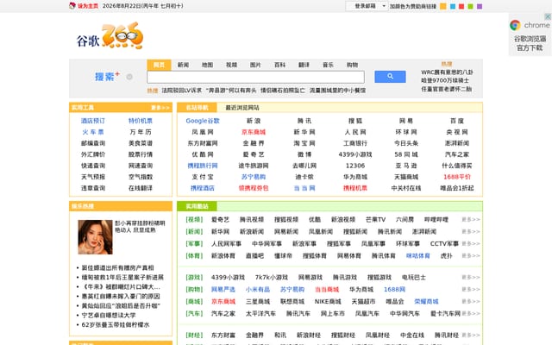552x345 pixels.
Task: Open the 4399小游戏 link in the [游戏] row
Action: (228, 278)
